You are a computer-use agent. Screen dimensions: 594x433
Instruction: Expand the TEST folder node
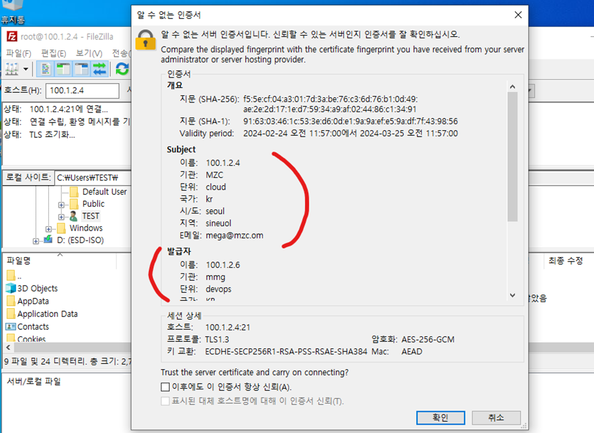61,217
